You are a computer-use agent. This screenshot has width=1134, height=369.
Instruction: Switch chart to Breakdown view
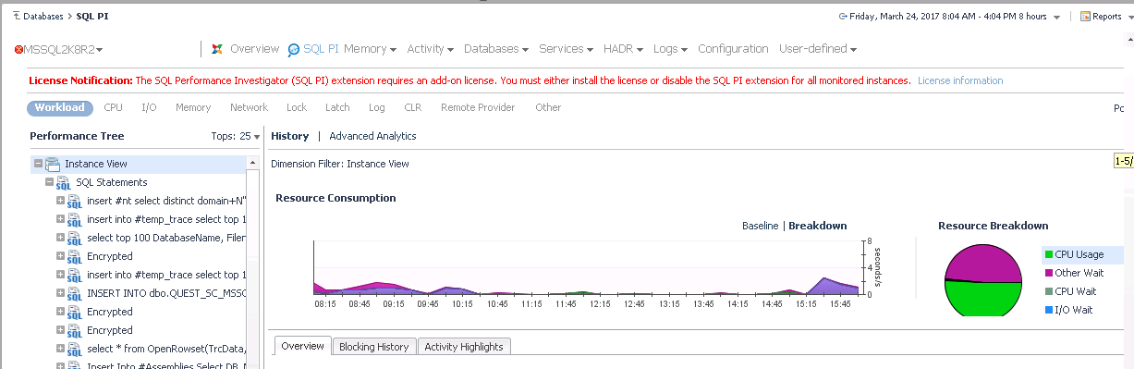point(817,226)
